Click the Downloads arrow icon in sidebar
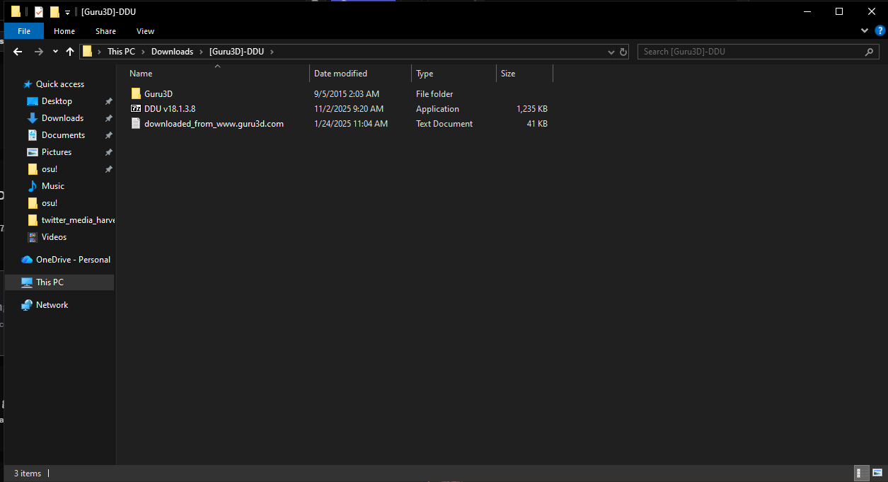This screenshot has height=482, width=888. [x=33, y=118]
